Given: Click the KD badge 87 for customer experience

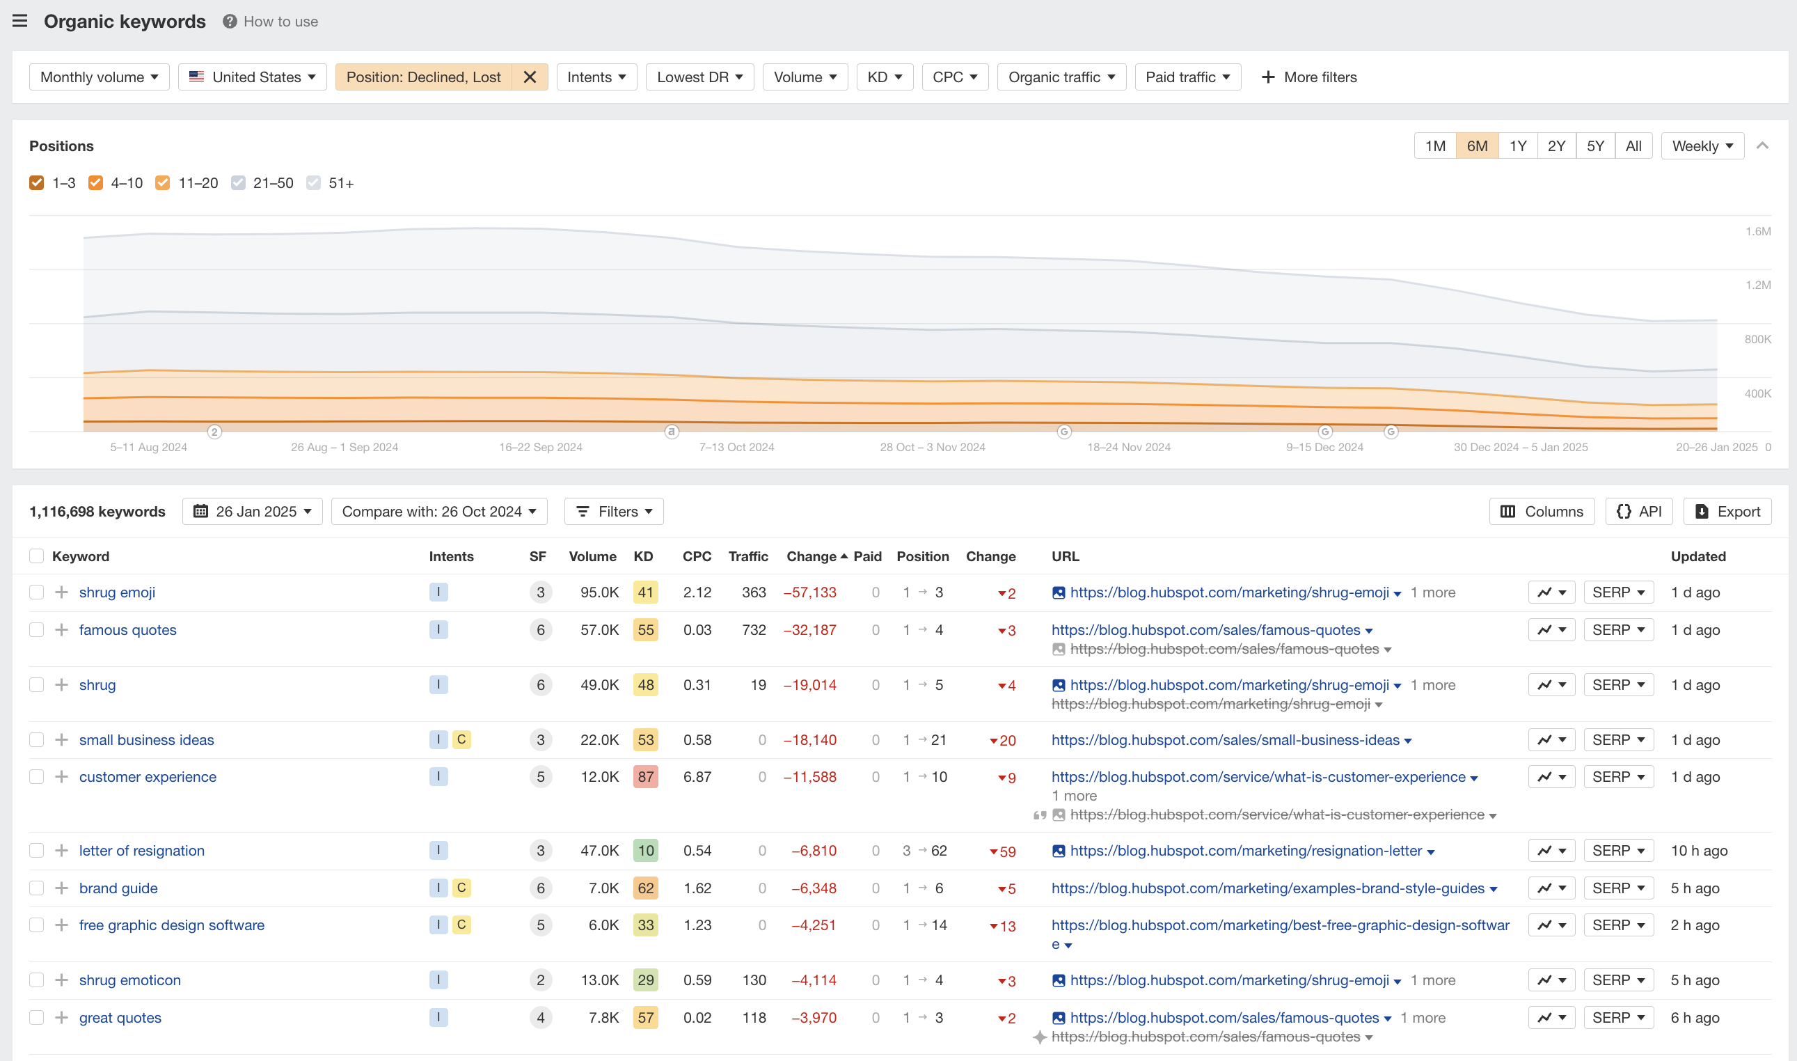Looking at the screenshot, I should coord(645,777).
